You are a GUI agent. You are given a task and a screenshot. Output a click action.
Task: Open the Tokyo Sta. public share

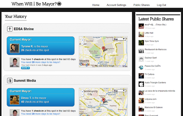(x=156, y=24)
